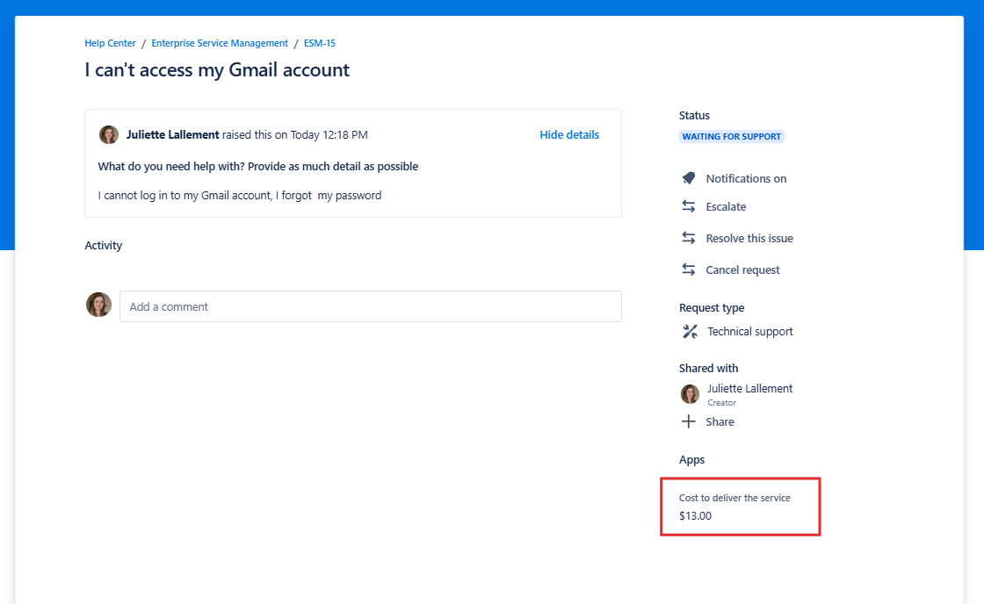Screen dimensions: 984x604
Task: Toggle the Notifications on label
Action: point(746,178)
